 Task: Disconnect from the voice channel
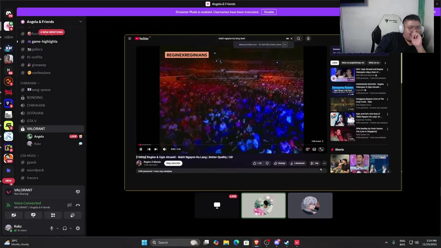pos(78,205)
